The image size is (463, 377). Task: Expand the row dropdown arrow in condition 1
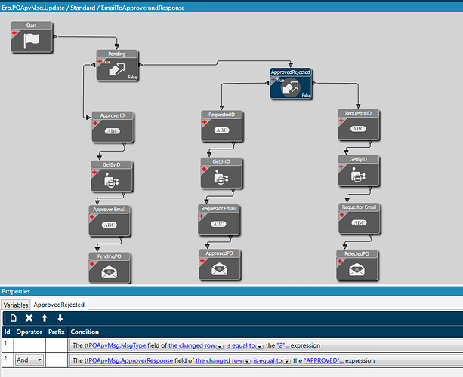[x=220, y=347]
